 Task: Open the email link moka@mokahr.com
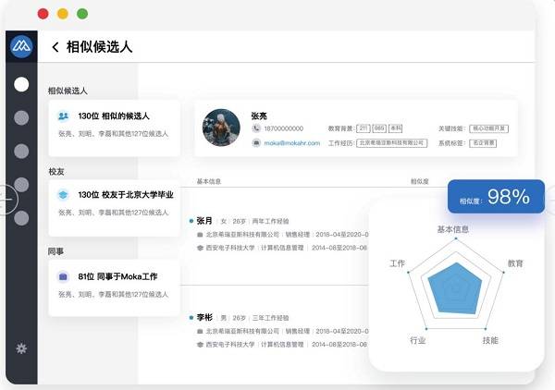click(292, 143)
